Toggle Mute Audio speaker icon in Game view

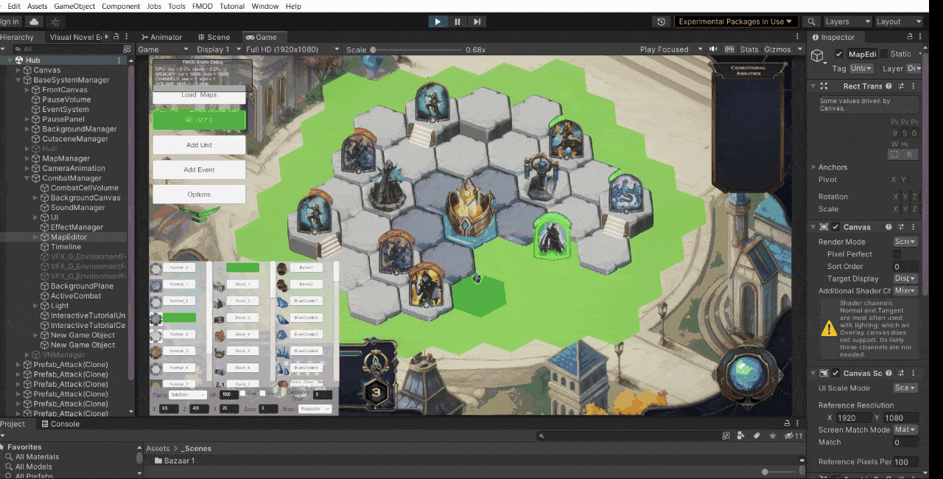click(713, 49)
